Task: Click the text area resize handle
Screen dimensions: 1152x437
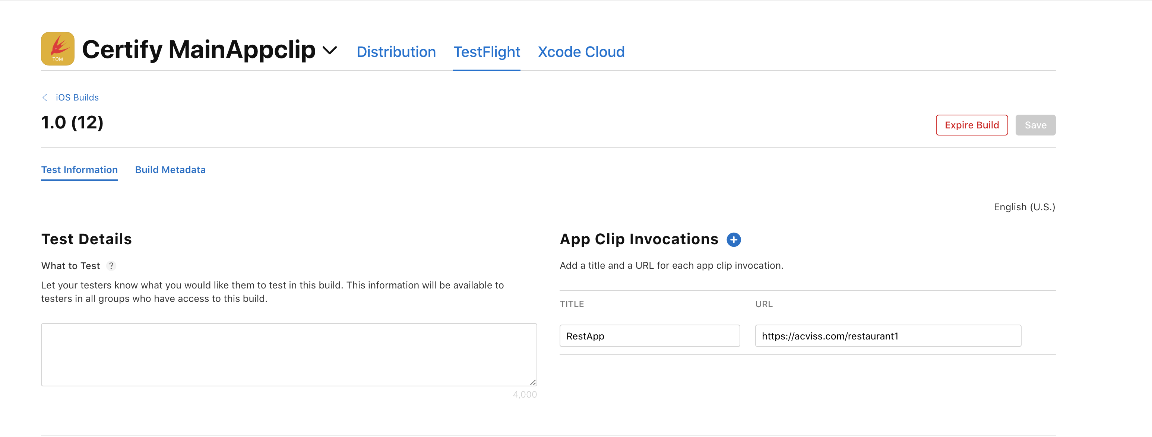Action: (533, 382)
